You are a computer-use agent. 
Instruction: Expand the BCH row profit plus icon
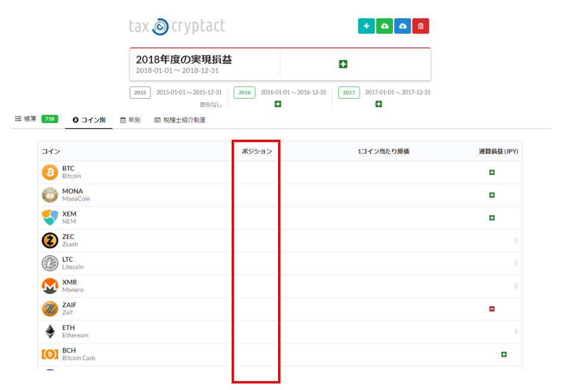point(504,354)
